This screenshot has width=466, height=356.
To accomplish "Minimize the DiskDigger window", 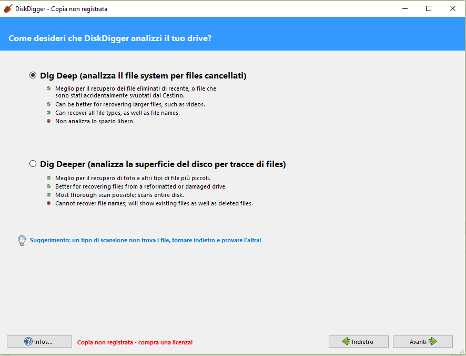I will (x=405, y=8).
